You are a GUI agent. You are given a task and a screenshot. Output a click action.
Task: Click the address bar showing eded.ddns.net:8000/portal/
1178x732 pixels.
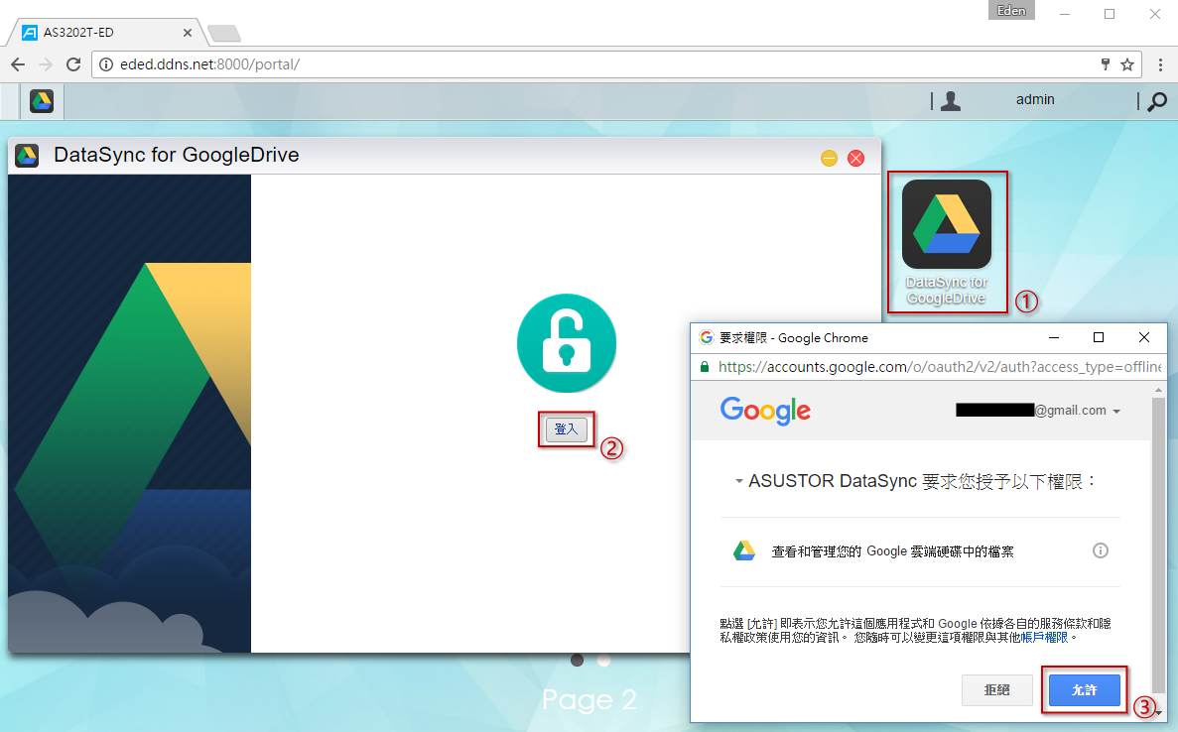616,64
